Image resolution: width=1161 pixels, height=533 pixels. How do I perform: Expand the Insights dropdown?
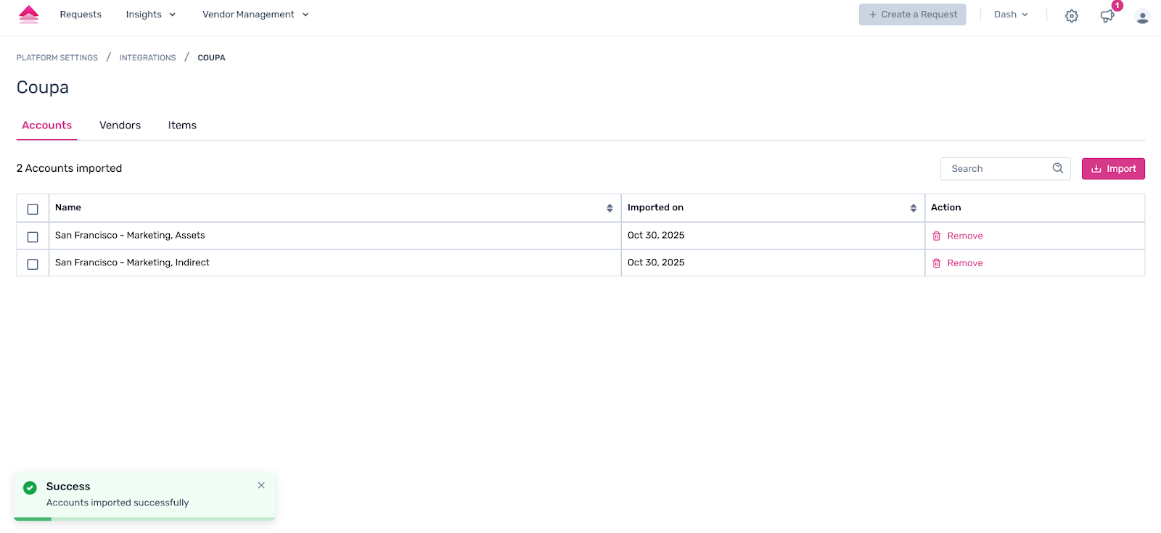click(151, 15)
